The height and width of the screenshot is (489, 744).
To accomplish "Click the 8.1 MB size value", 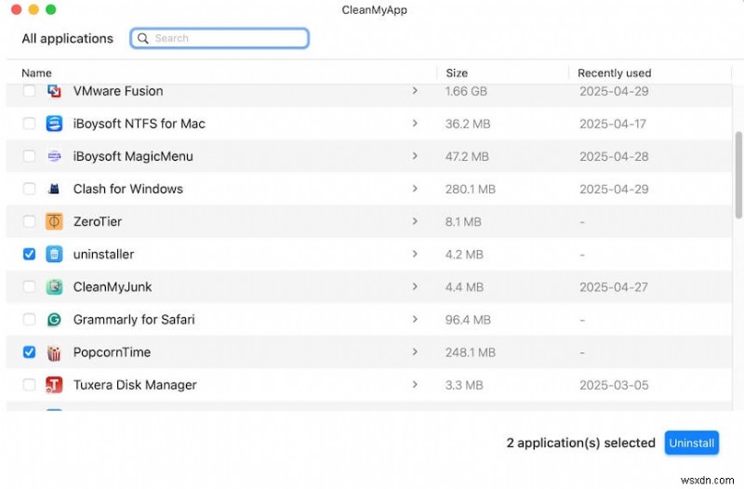I will (463, 222).
